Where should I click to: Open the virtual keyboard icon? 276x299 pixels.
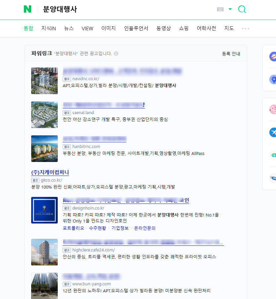pos(220,9)
